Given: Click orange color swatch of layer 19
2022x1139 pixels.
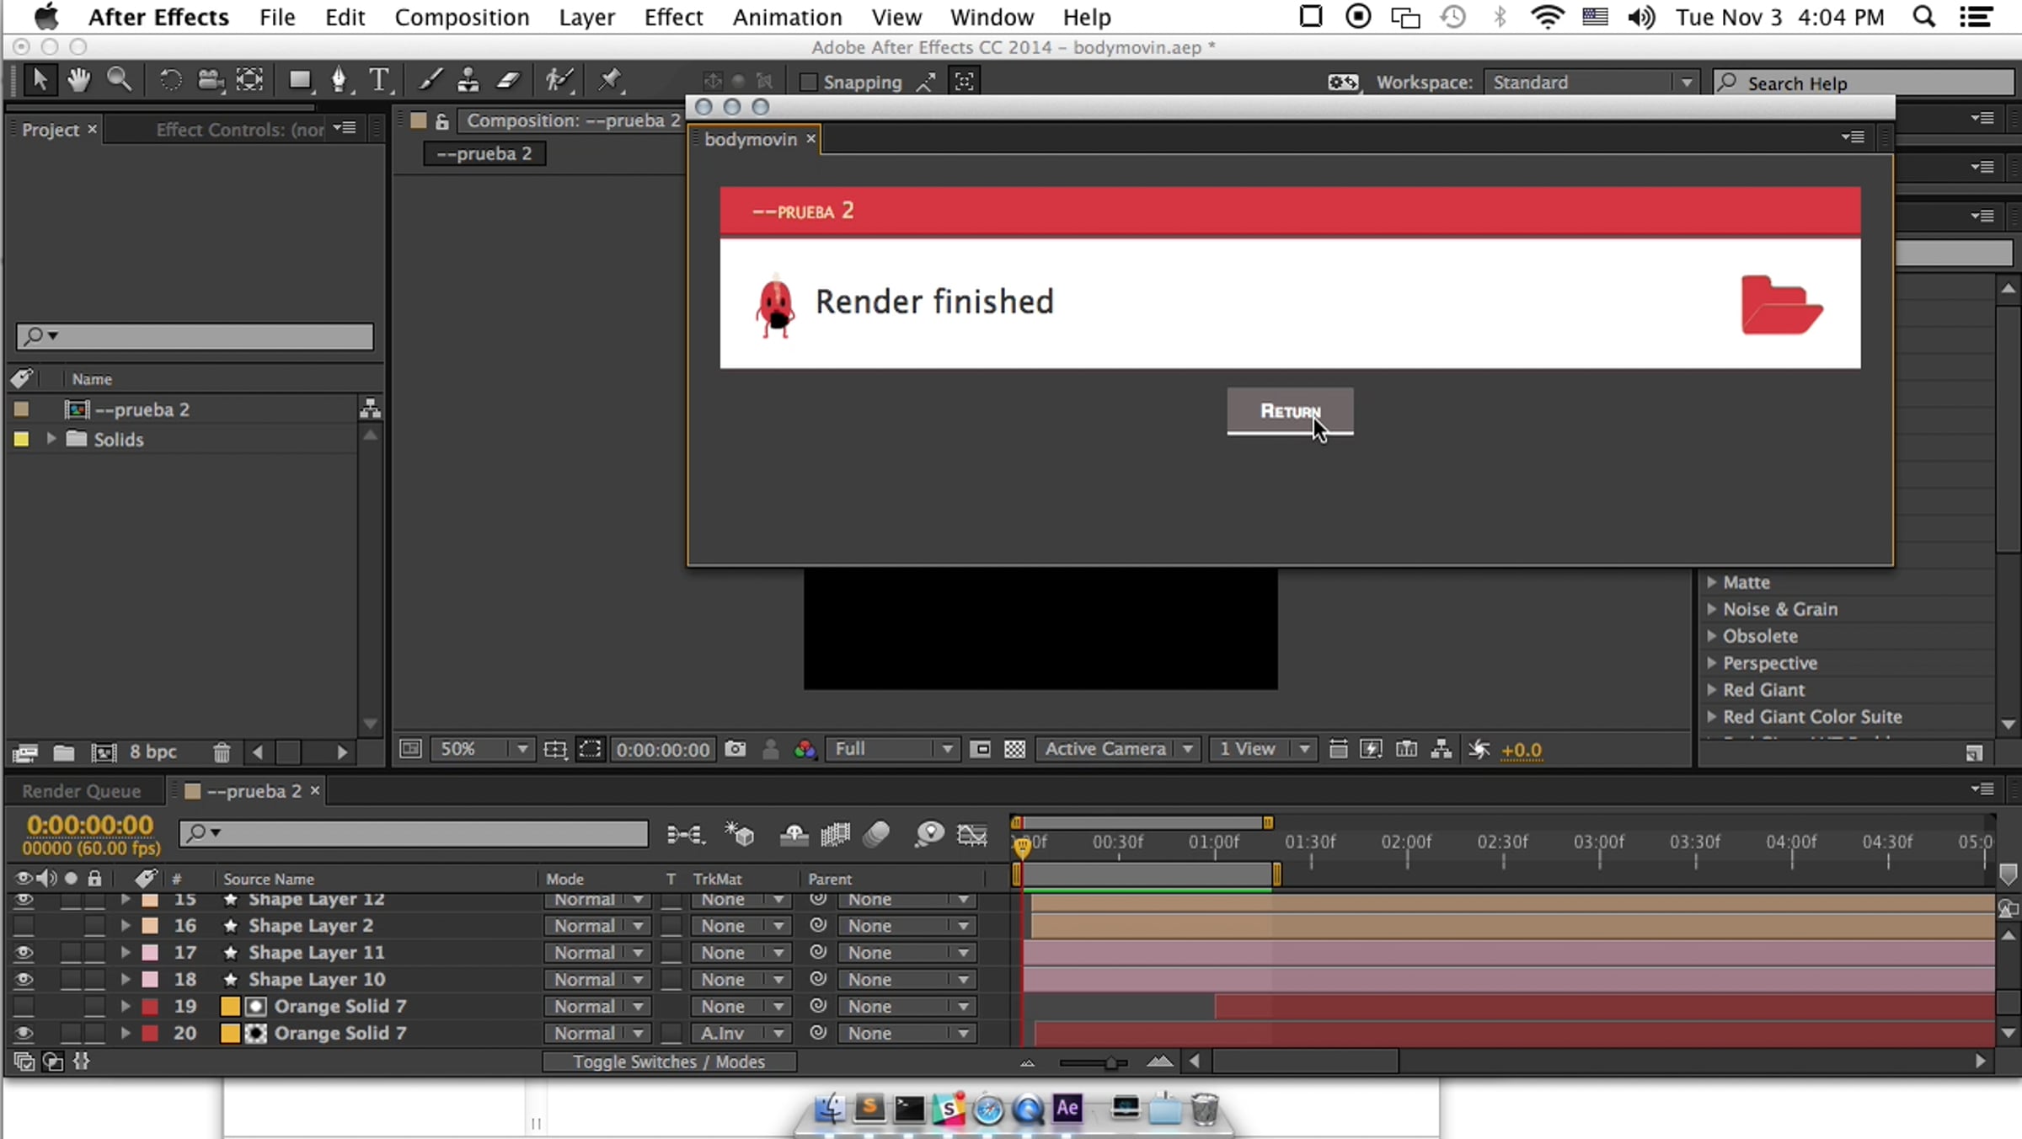Looking at the screenshot, I should pyautogui.click(x=229, y=1007).
